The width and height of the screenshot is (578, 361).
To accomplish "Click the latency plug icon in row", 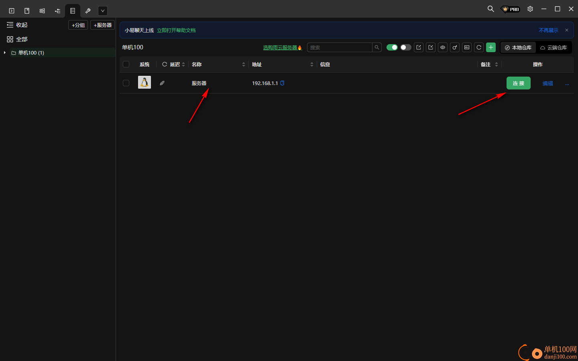I will (x=162, y=83).
